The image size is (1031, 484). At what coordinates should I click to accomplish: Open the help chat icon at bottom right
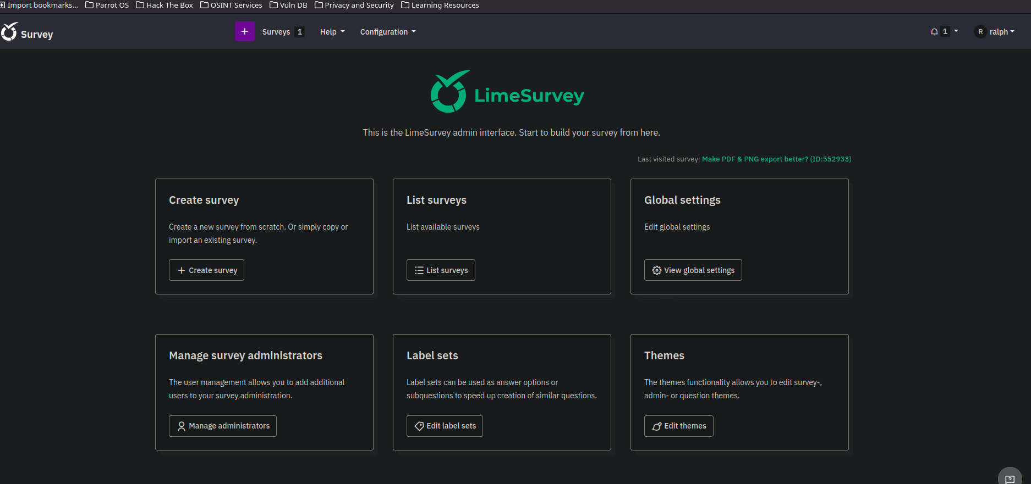click(x=1010, y=479)
